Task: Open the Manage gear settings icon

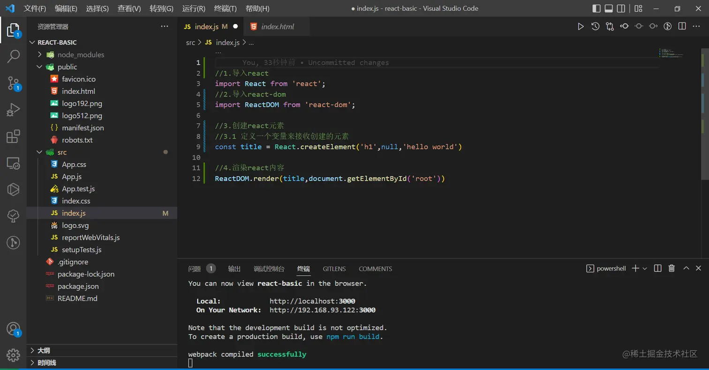Action: pyautogui.click(x=13, y=354)
